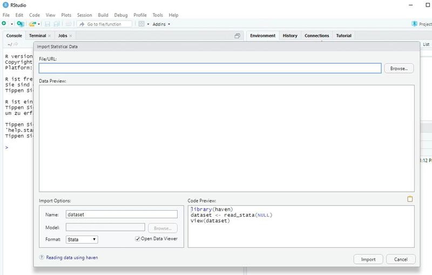Click the New File green plus icon
The height and width of the screenshot is (275, 432).
pos(4,24)
